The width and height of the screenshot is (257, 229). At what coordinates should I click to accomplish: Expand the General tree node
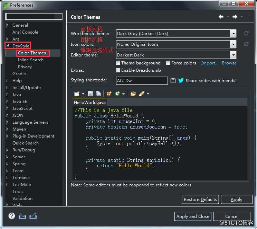[7, 25]
